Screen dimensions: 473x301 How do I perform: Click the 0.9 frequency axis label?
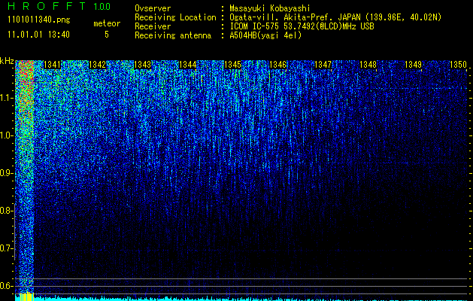tap(6, 174)
